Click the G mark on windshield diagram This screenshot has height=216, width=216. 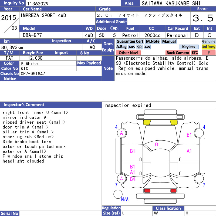coord(157,144)
